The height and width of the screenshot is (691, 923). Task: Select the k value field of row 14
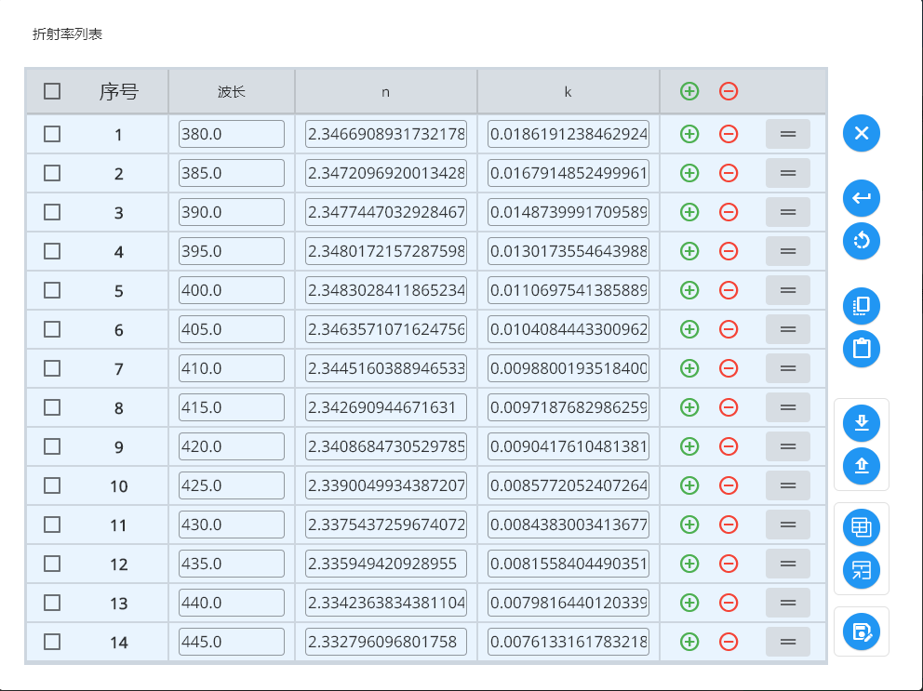[568, 641]
